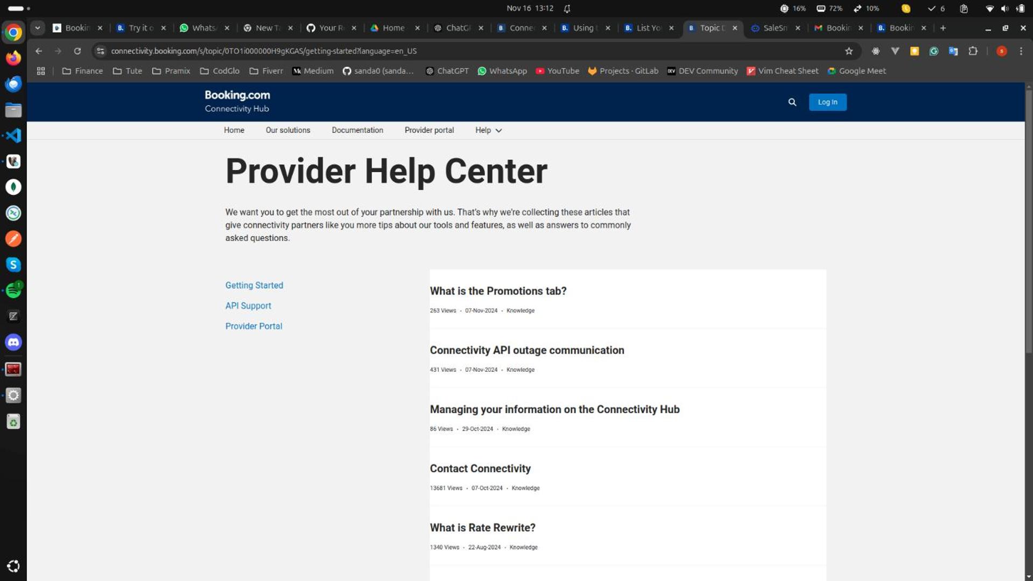Open Skype from the dock
The image size is (1033, 581).
click(x=13, y=265)
